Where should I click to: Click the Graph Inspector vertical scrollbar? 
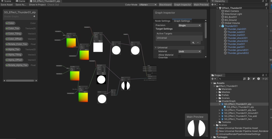pyautogui.click(x=206, y=30)
